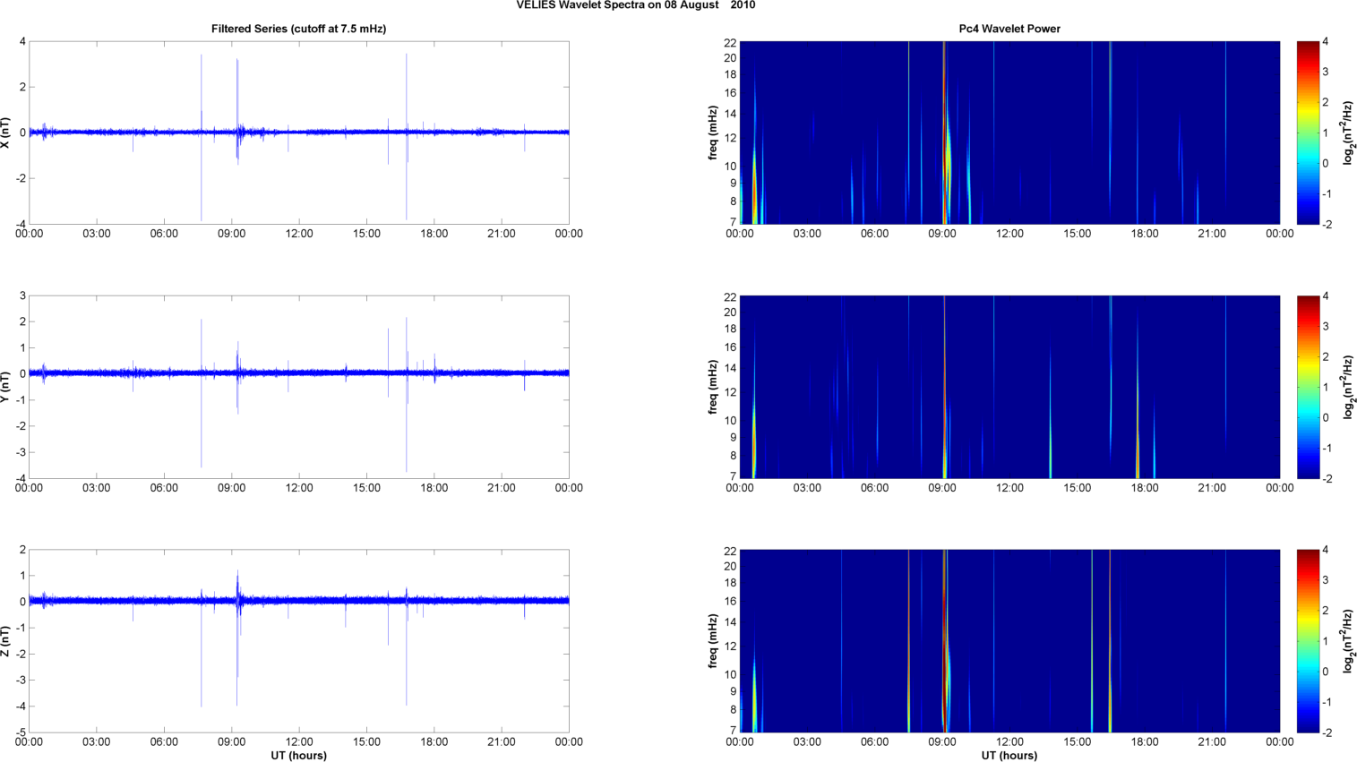Click the middle wavelet power colorbar
Viewport: 1357px width, 762px height.
click(x=1308, y=387)
